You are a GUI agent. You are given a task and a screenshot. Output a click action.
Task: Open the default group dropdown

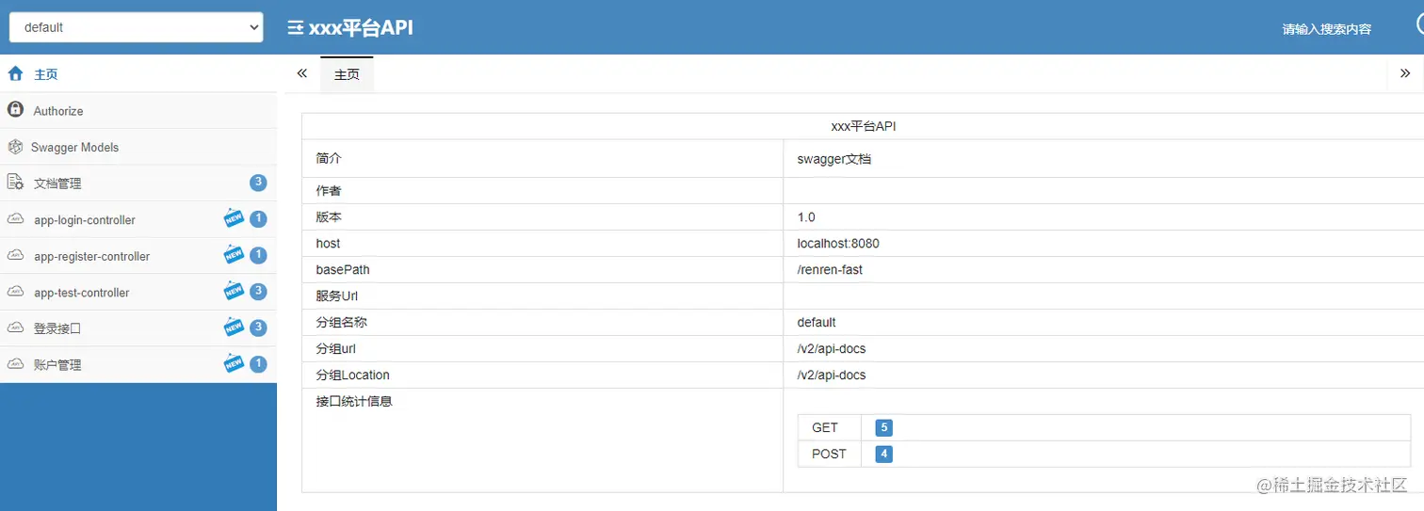pos(136,27)
